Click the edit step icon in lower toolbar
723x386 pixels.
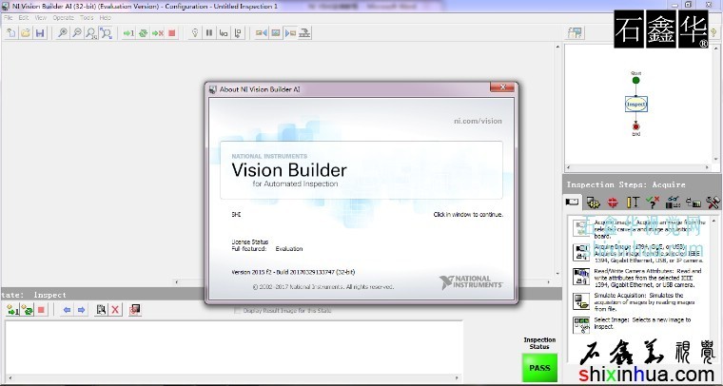click(x=101, y=310)
